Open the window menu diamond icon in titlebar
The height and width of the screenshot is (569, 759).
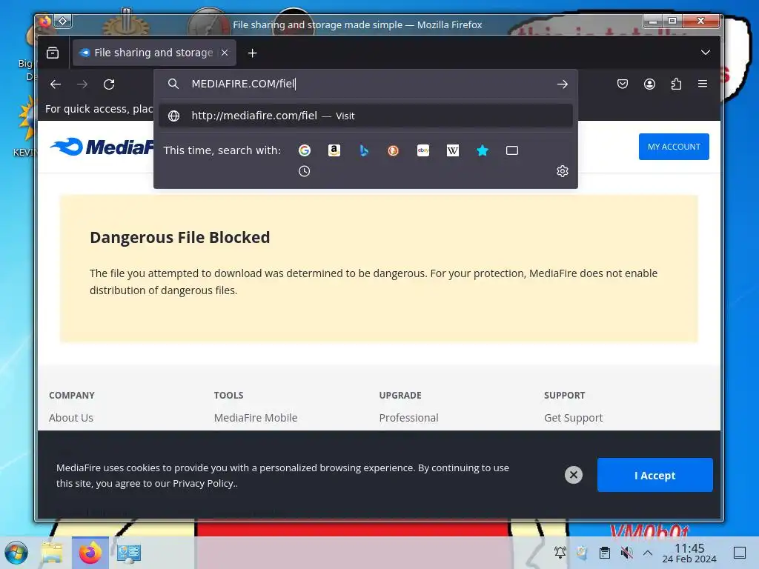[63, 21]
